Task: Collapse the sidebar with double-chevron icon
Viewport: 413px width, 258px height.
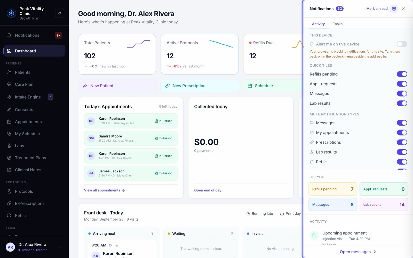Action: pos(60,13)
